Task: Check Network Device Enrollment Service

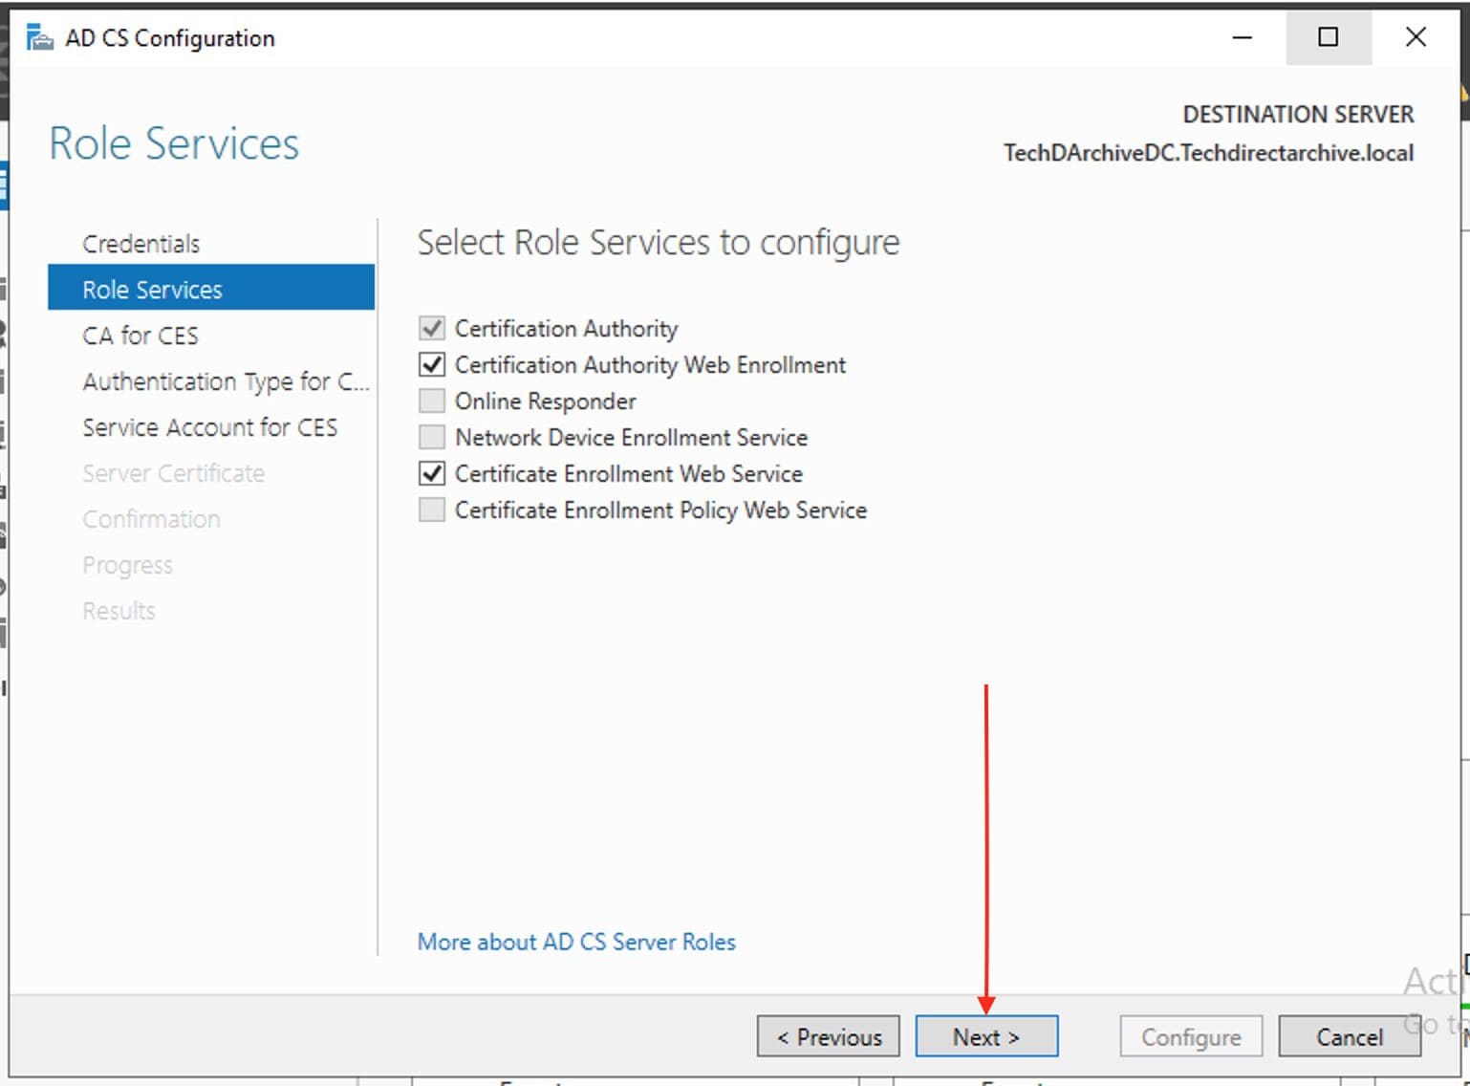Action: click(x=432, y=438)
